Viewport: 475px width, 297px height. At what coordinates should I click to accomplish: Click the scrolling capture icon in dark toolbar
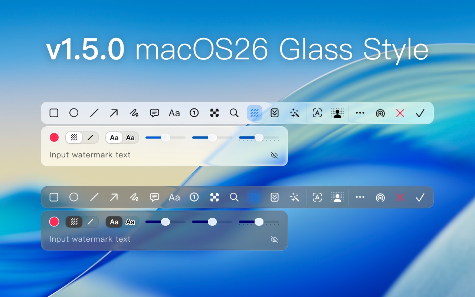(x=275, y=197)
